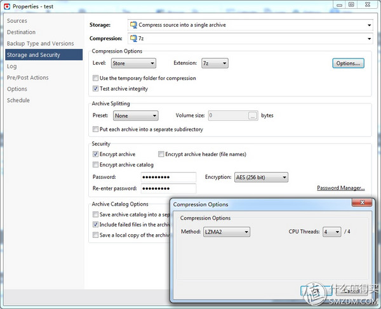The image size is (381, 309).
Task: Enable Use the temporary folder for compression
Action: (x=95, y=78)
